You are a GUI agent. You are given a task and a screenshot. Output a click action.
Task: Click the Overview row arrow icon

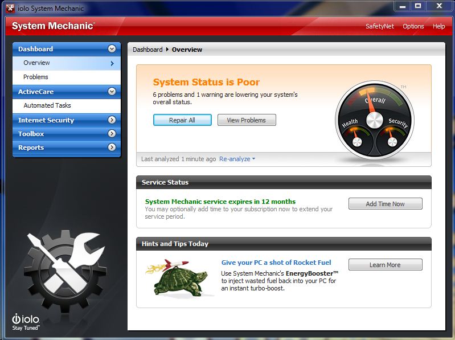[112, 63]
